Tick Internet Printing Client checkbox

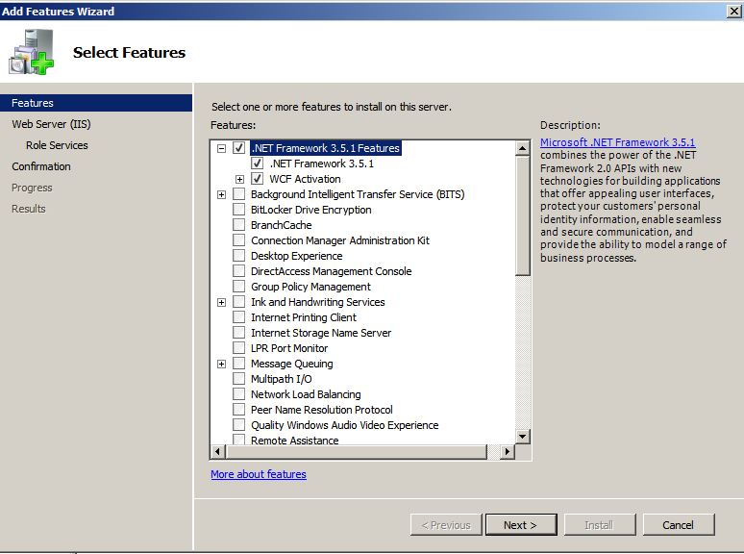point(238,317)
